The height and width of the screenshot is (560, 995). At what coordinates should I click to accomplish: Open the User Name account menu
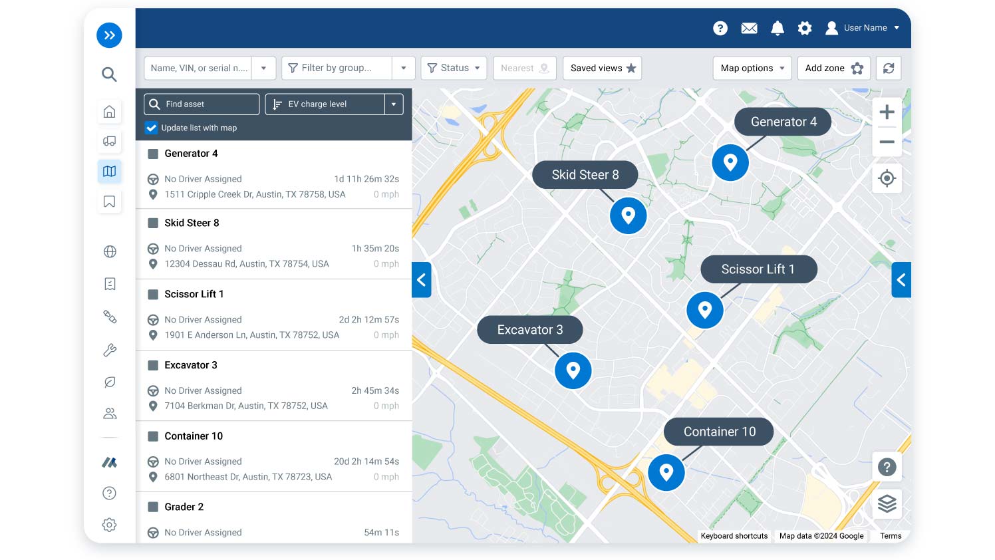tap(865, 28)
